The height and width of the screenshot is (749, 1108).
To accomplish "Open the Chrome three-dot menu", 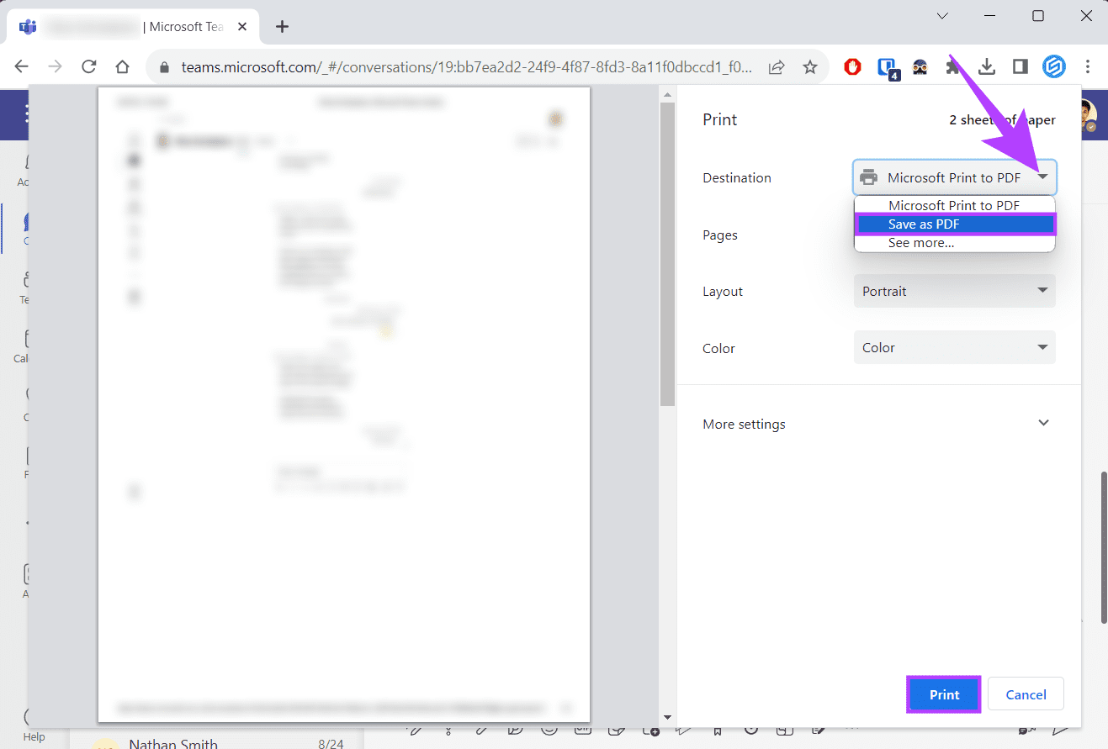I will (x=1088, y=66).
